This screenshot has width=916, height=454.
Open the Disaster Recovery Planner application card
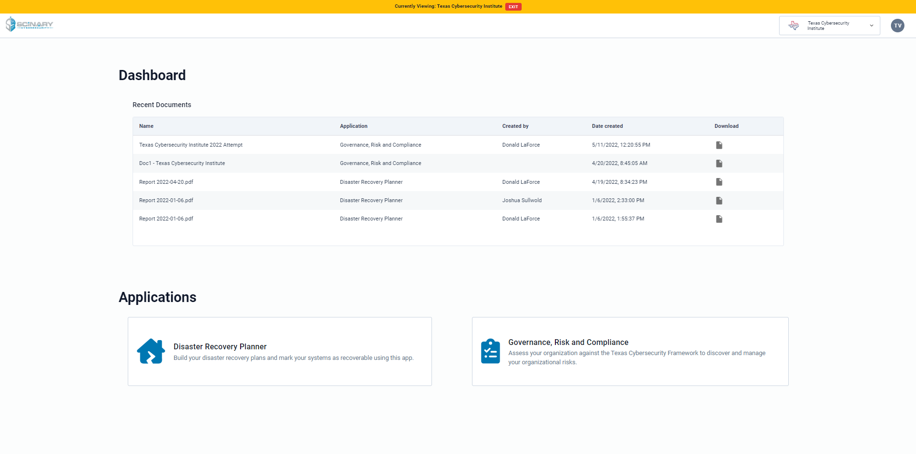click(x=280, y=351)
